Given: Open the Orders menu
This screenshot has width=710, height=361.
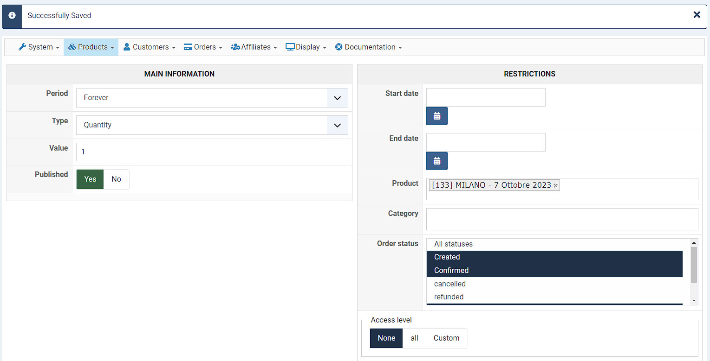Looking at the screenshot, I should click(x=203, y=47).
